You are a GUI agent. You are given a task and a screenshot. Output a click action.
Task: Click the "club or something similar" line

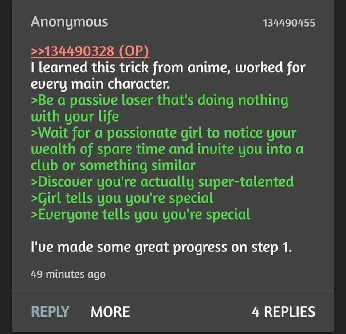point(113,166)
